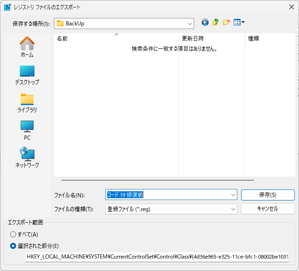Screen dimensions: 299x271
Task: Sort by the 更新日時 column header
Action: (212, 39)
